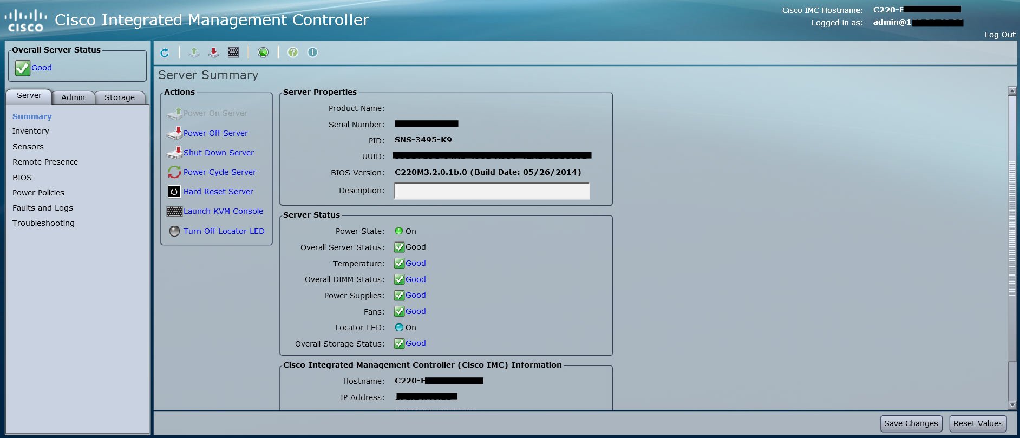Click the Save Changes button
The height and width of the screenshot is (438, 1020).
pyautogui.click(x=911, y=423)
